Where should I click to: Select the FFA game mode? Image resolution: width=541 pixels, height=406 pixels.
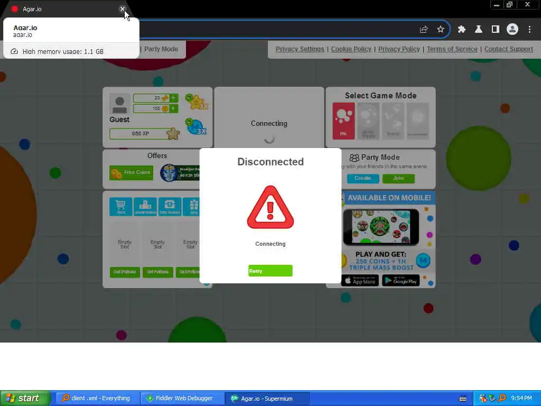pos(343,121)
